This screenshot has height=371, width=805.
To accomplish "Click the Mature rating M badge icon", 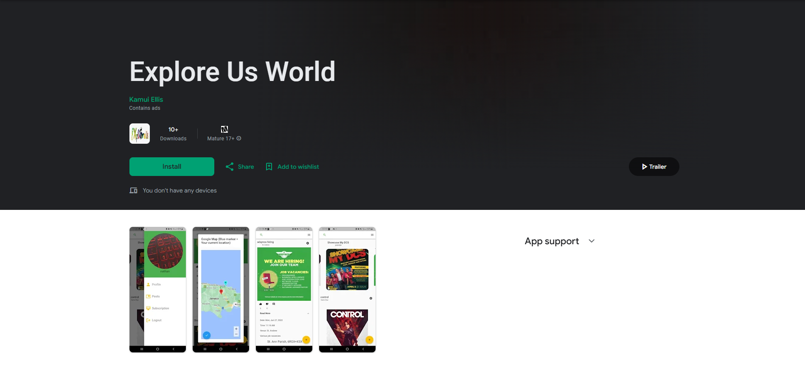I will [x=224, y=129].
